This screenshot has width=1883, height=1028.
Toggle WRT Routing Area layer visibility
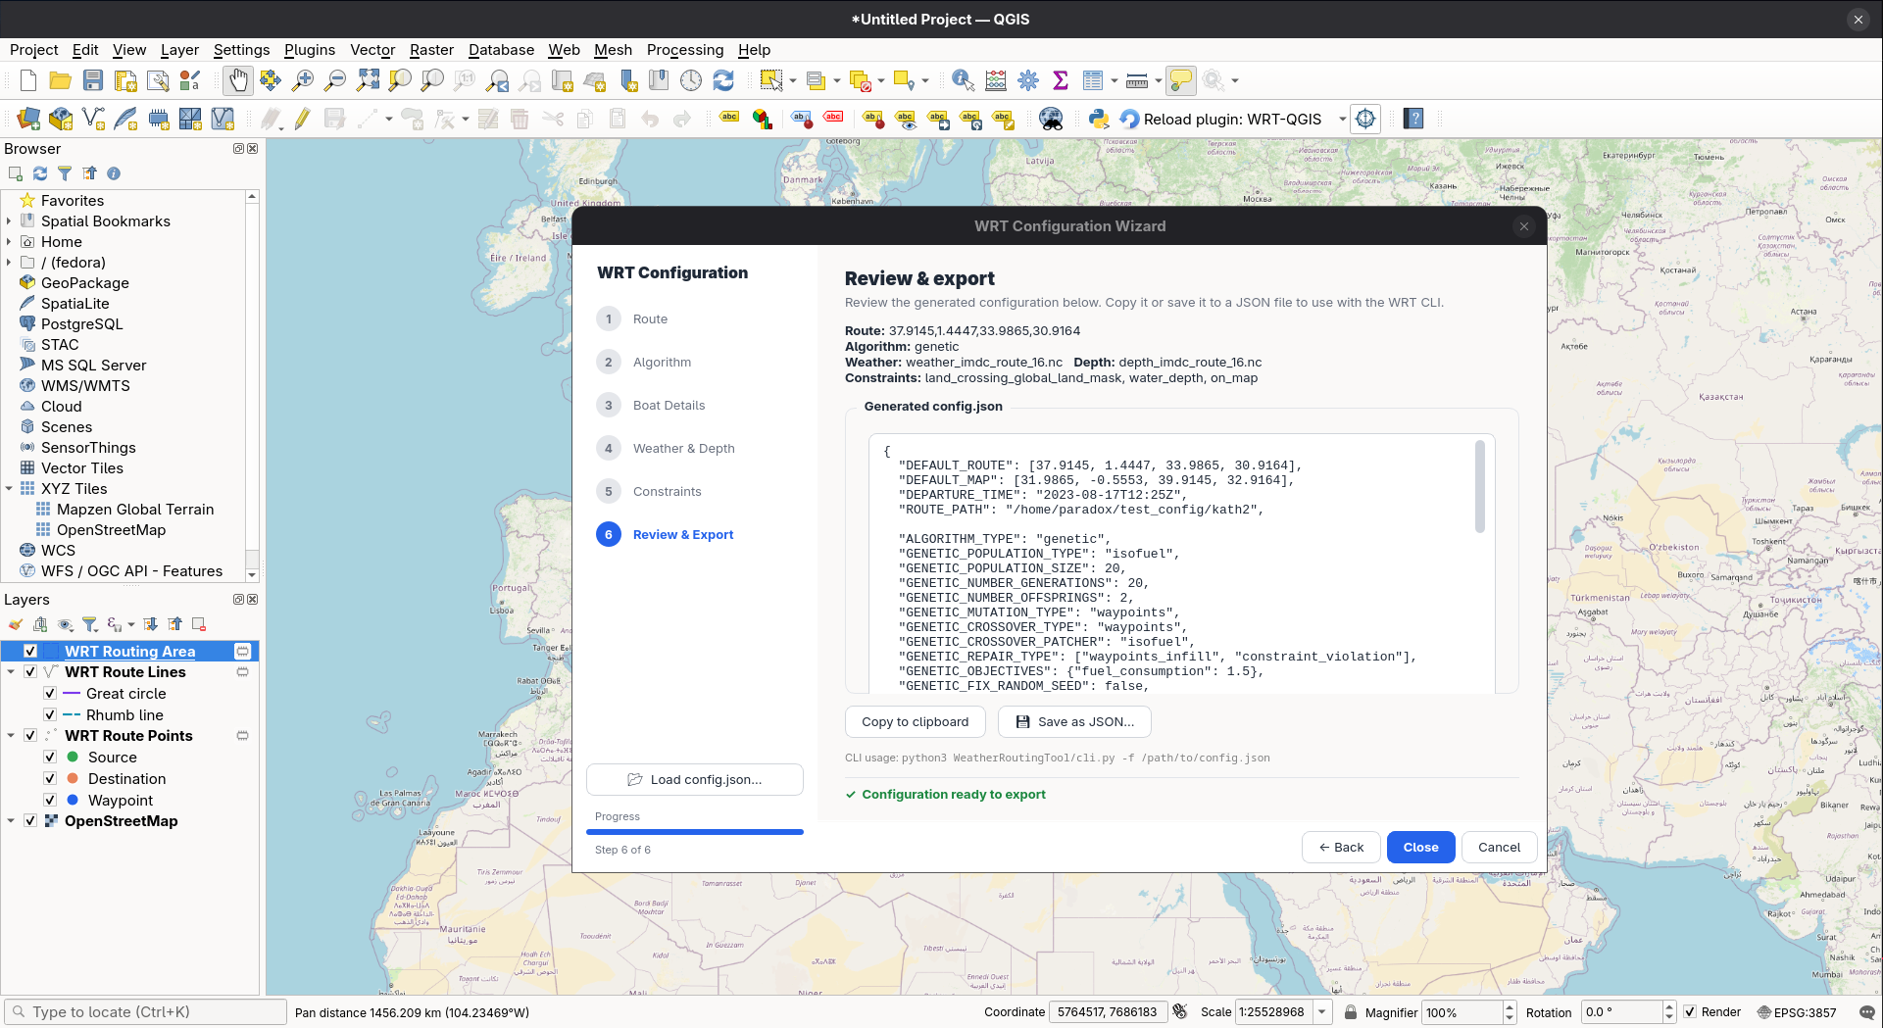pos(30,652)
